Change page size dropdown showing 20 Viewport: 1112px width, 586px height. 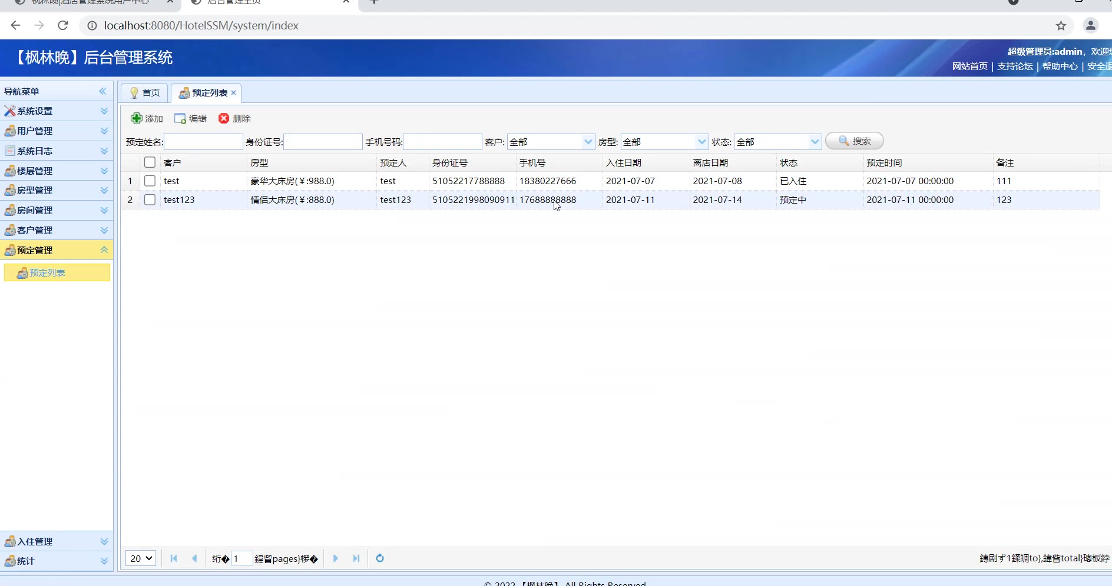tap(141, 558)
